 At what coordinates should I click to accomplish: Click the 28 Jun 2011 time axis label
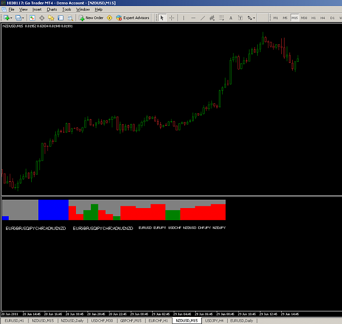tap(10, 314)
